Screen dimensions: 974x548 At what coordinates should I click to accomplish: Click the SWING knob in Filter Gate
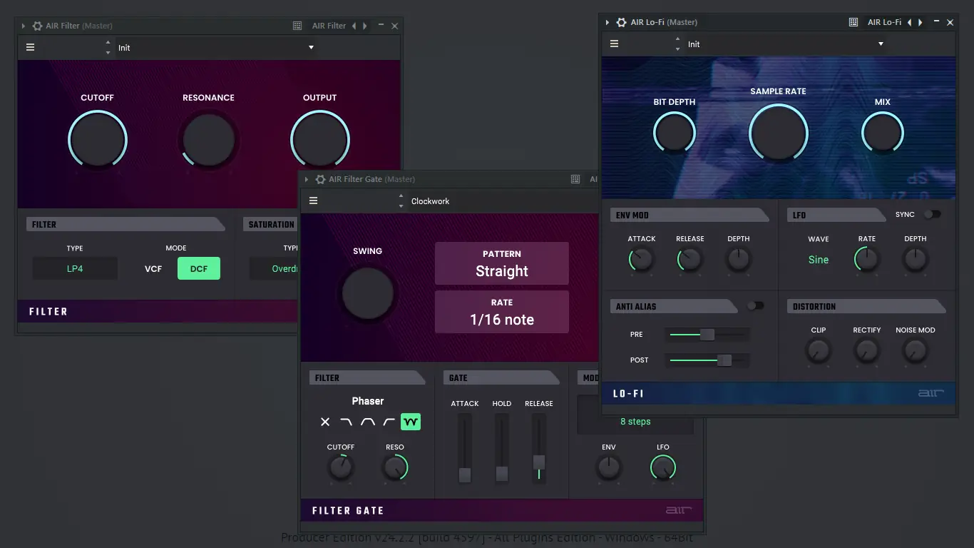pos(368,294)
